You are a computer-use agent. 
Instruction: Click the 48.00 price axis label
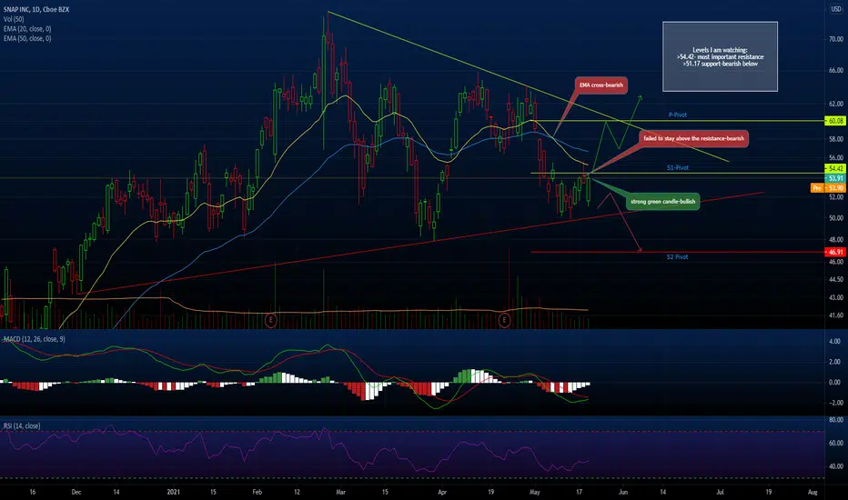(x=835, y=239)
